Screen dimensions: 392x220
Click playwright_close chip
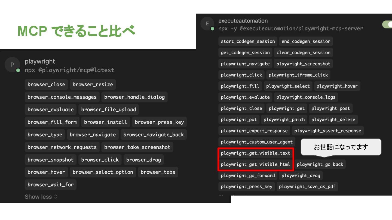[x=241, y=108]
